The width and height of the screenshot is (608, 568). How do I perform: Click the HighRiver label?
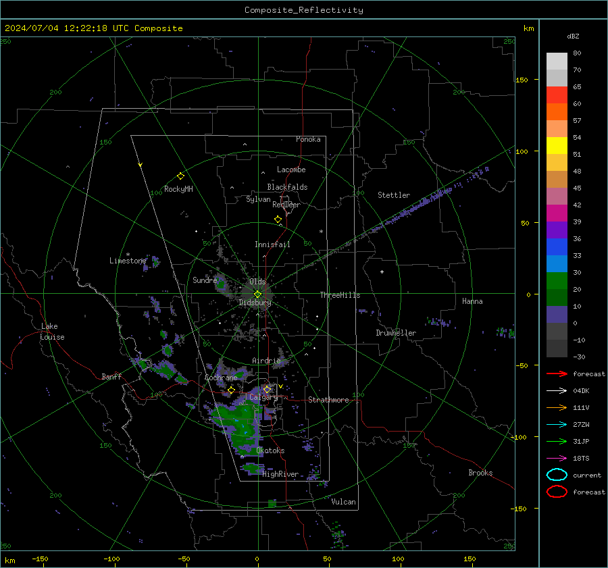click(x=280, y=474)
